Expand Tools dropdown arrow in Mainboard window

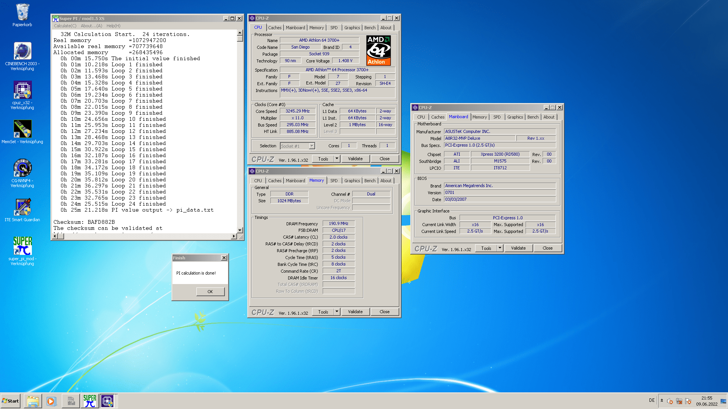(x=500, y=248)
